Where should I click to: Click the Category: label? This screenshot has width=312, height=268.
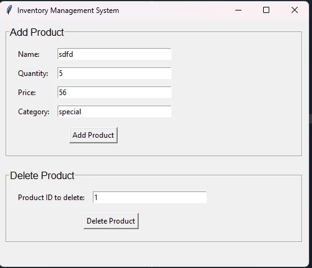(x=33, y=112)
